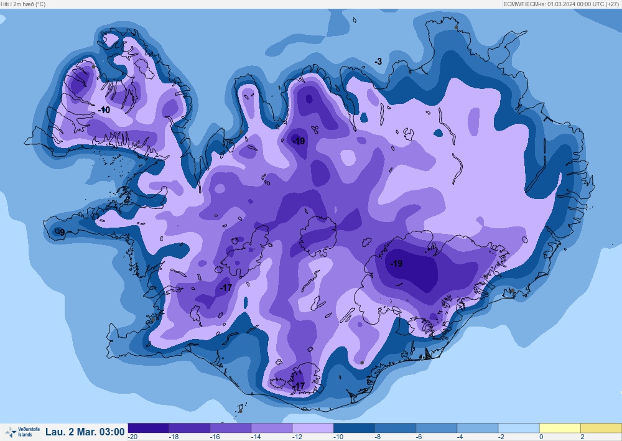Screen dimensions: 622x441
Task: Click the -8 legend tick label
Action: coord(378,437)
